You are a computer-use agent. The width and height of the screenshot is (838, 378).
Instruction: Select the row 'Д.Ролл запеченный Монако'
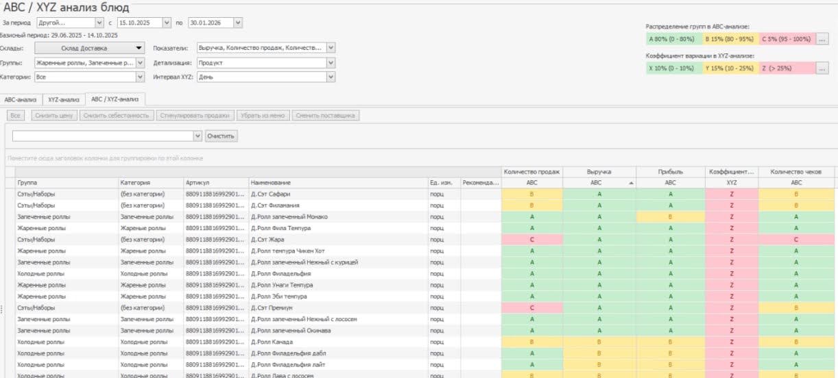(424, 216)
